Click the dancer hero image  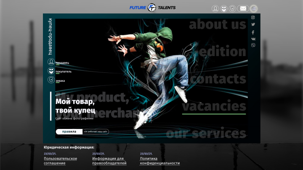pyautogui.click(x=151, y=78)
